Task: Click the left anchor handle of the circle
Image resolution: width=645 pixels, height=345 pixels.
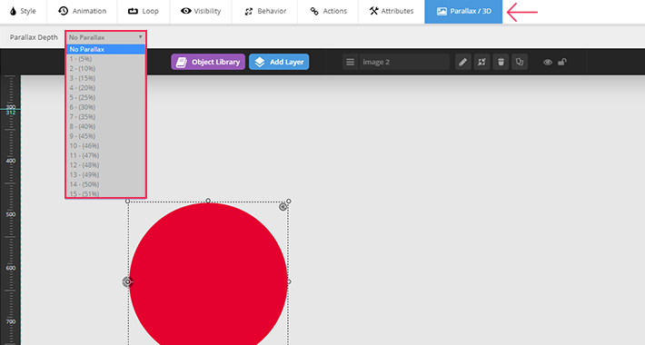Action: [x=127, y=281]
